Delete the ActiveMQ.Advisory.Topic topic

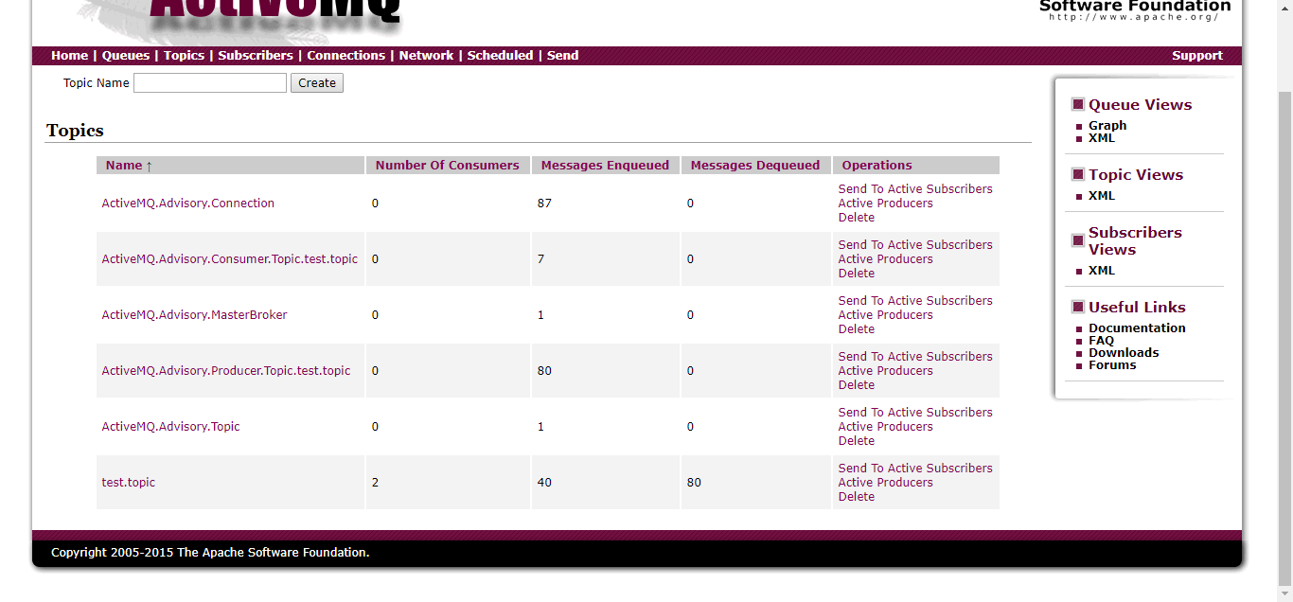tap(857, 441)
